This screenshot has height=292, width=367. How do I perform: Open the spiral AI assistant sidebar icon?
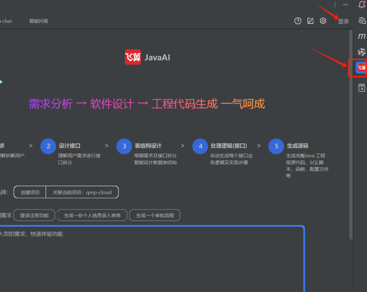pos(362,20)
